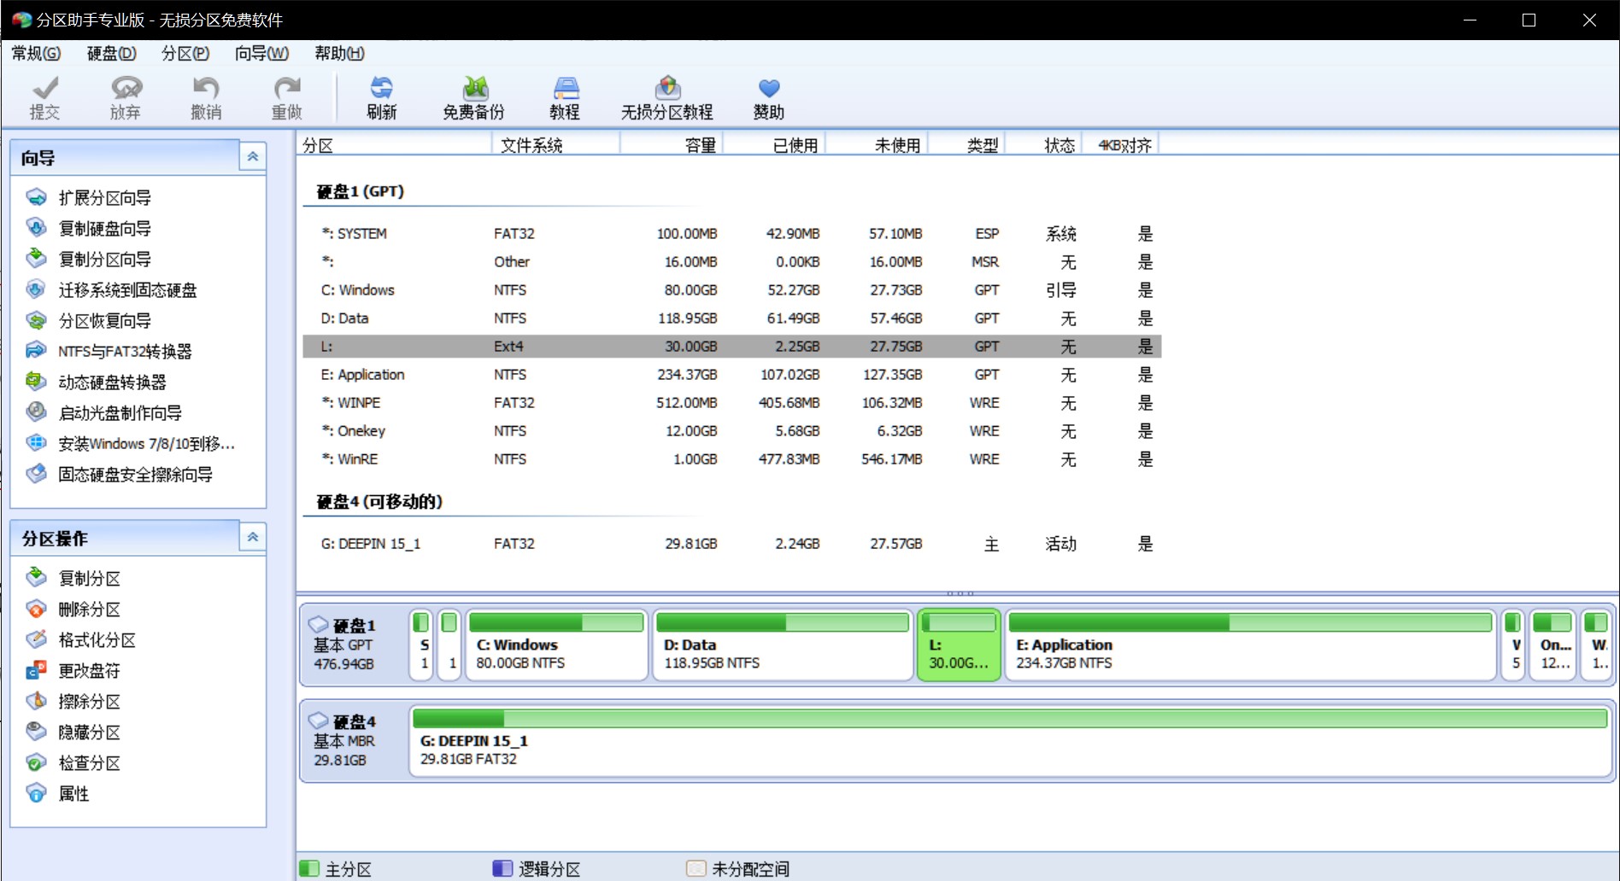Select D: Data block in disk map

[783, 645]
